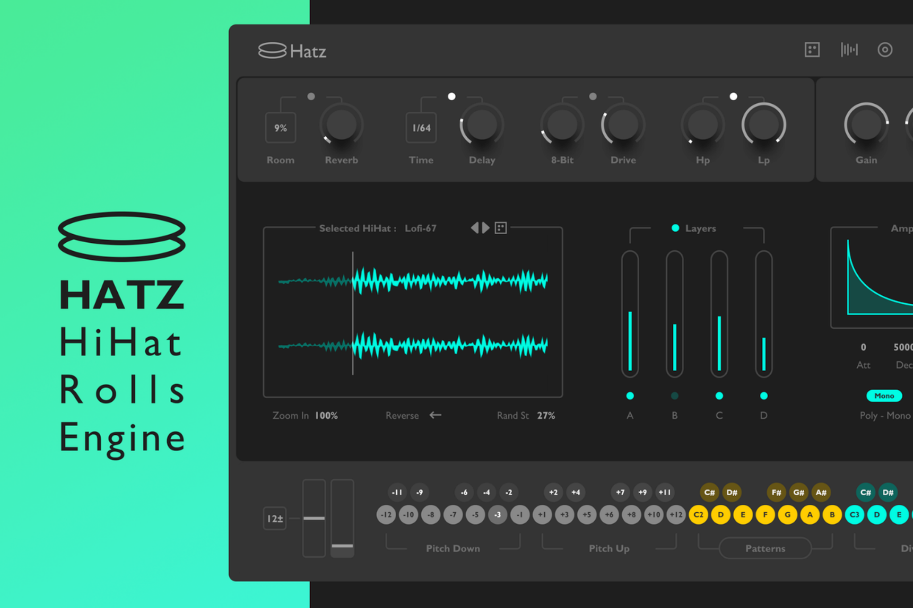Open the dice randomize icon in header
913x608 pixels.
point(812,49)
